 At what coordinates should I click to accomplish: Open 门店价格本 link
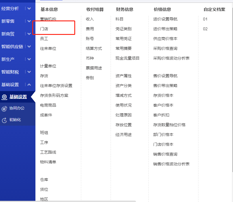tap(163, 144)
